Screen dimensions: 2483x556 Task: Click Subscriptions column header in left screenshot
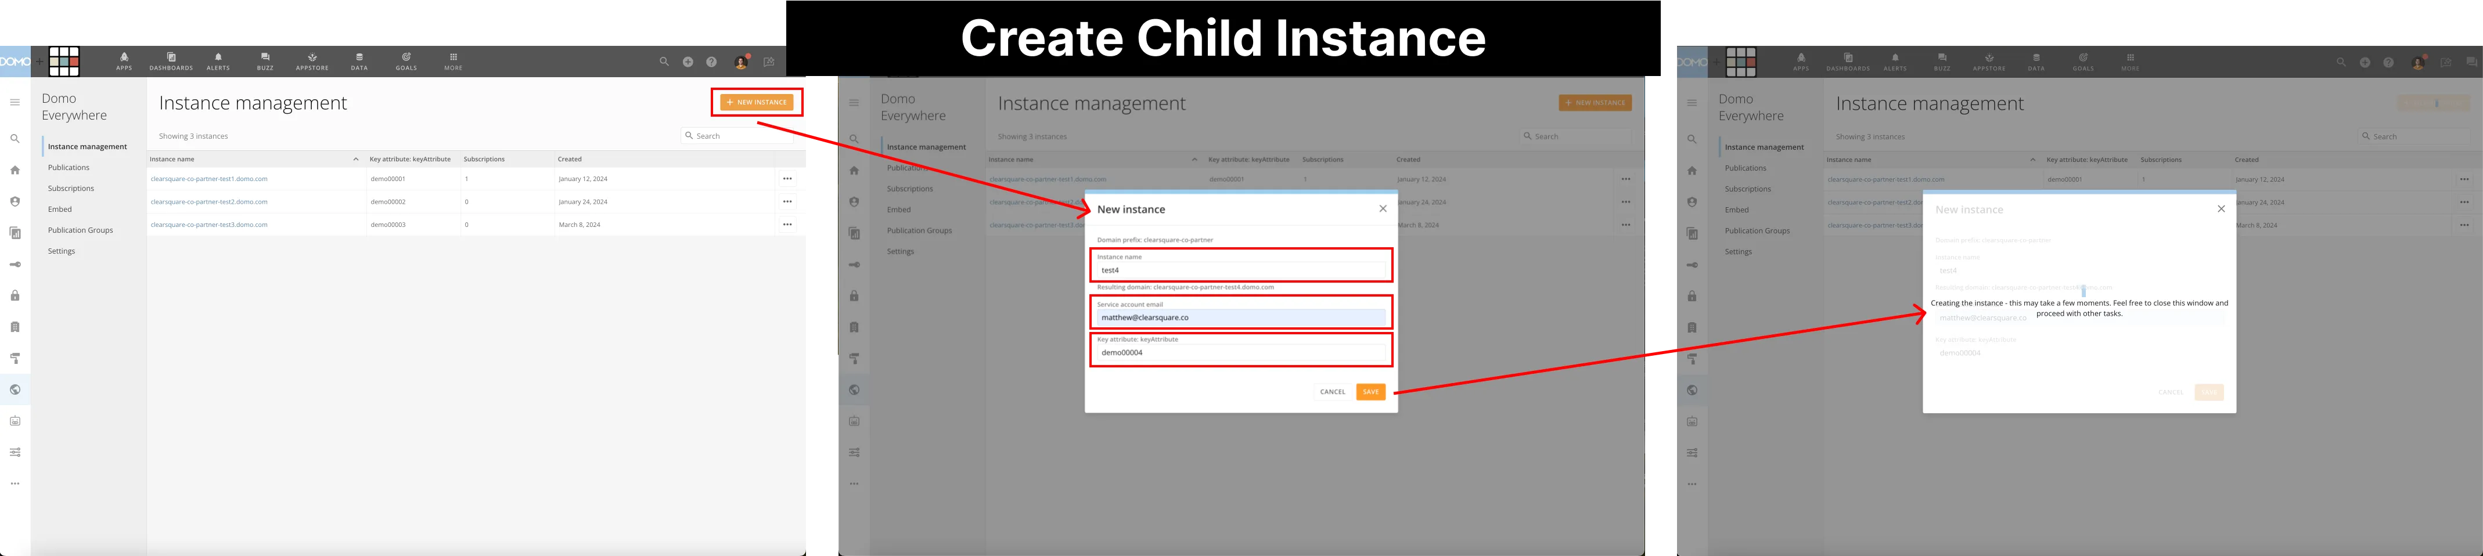(484, 159)
